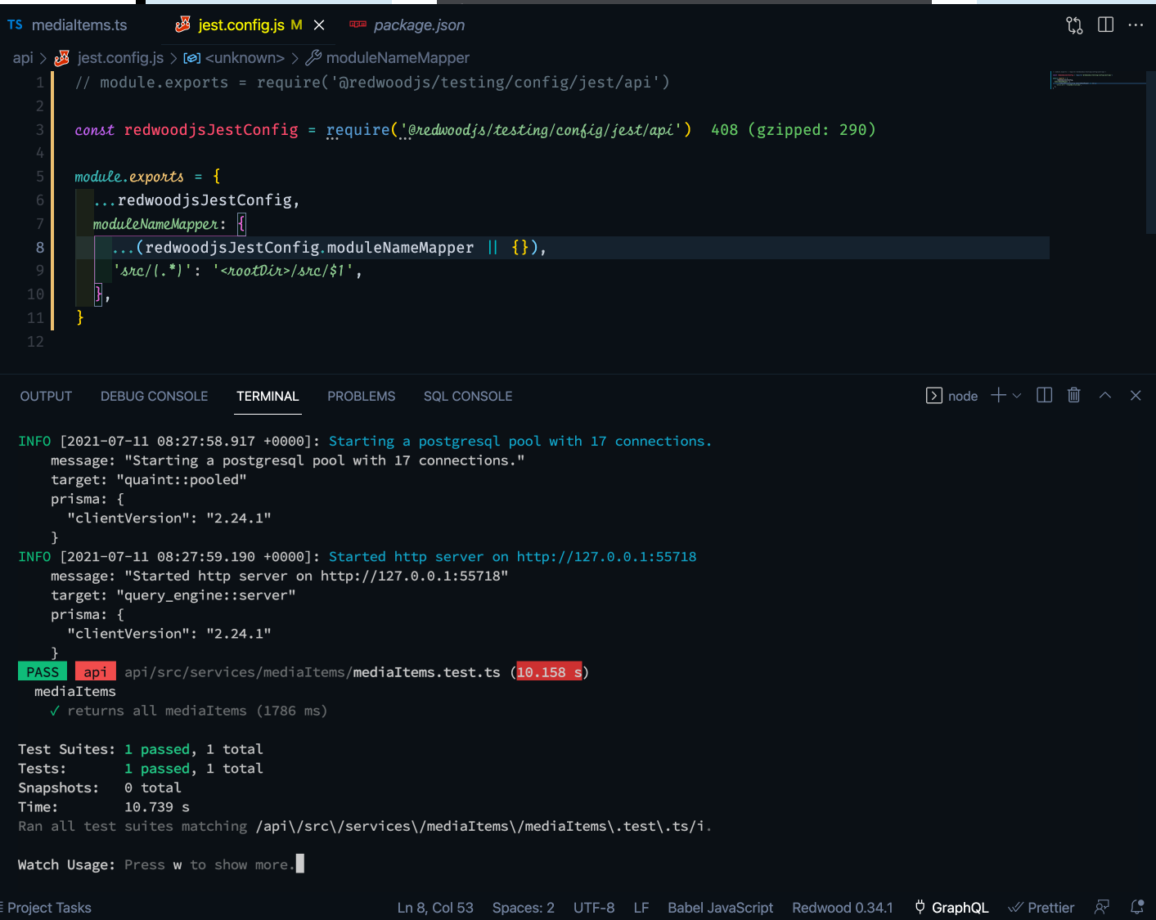Open the PROBLEMS panel tab
This screenshot has height=920, width=1156.
pos(361,397)
